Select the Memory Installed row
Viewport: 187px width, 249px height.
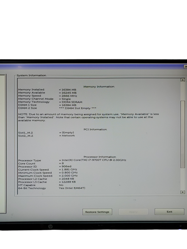[x=47, y=90]
